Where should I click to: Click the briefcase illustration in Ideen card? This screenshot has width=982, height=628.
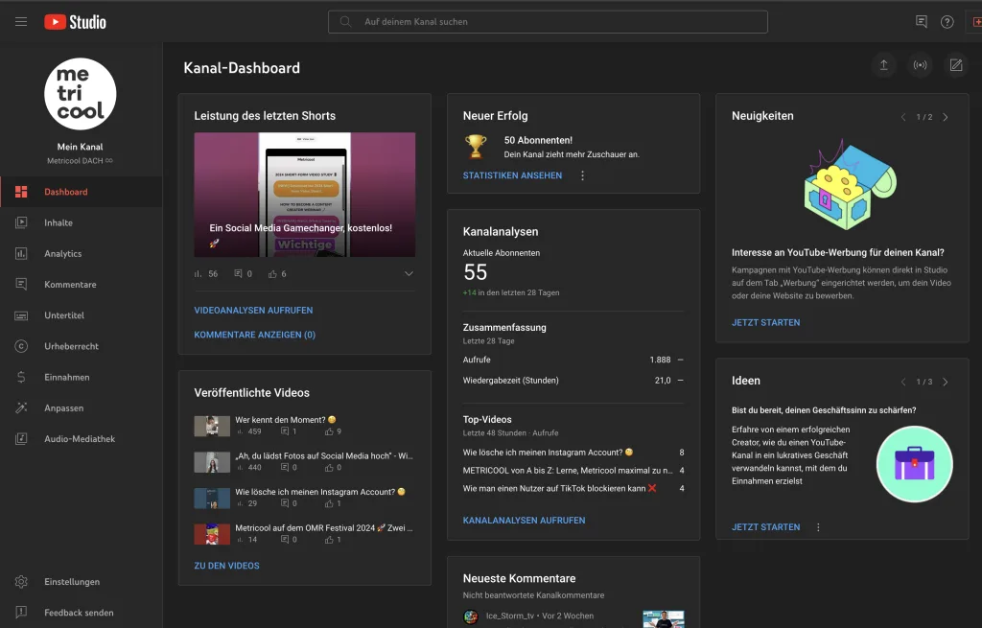[914, 464]
